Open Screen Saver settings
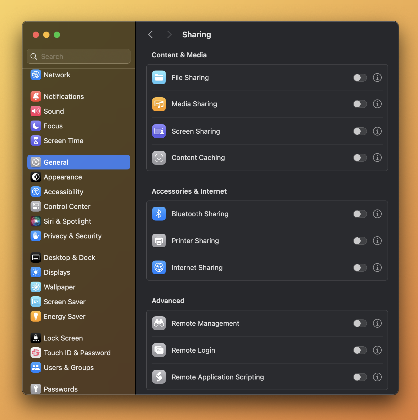 pos(79,302)
